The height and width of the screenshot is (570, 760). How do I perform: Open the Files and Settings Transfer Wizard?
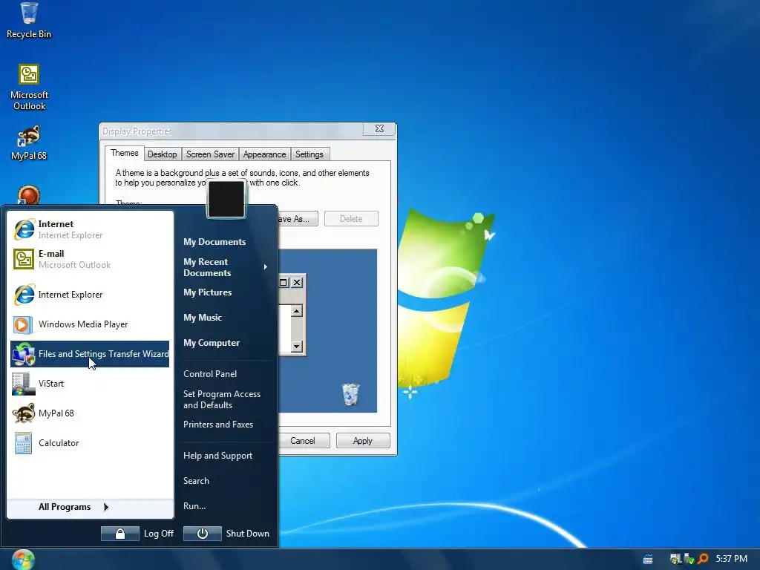tap(90, 354)
